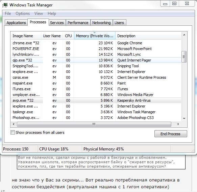Click the Google Chrome description cell

[x=130, y=43]
